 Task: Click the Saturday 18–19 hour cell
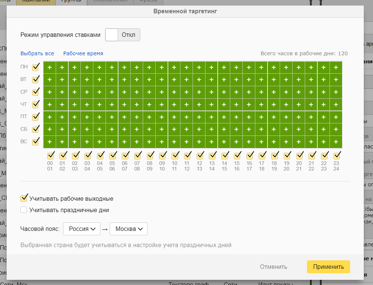tap(273, 130)
